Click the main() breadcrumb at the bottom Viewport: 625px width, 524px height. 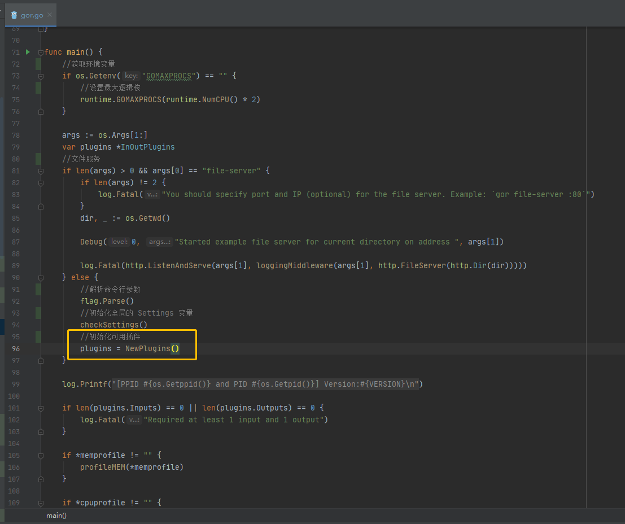[56, 516]
